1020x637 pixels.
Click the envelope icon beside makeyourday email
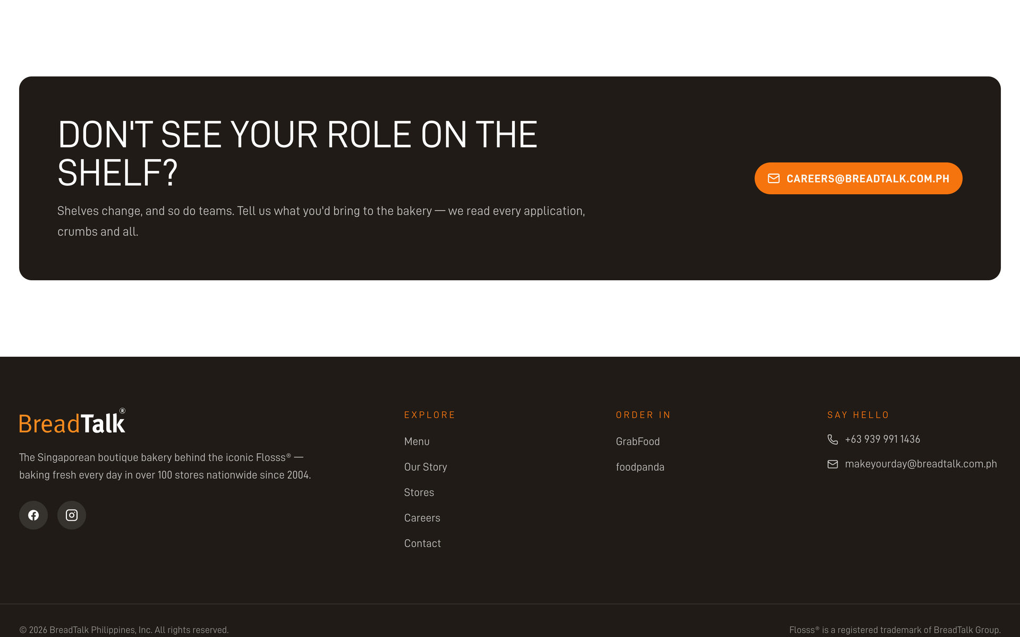[x=832, y=464]
